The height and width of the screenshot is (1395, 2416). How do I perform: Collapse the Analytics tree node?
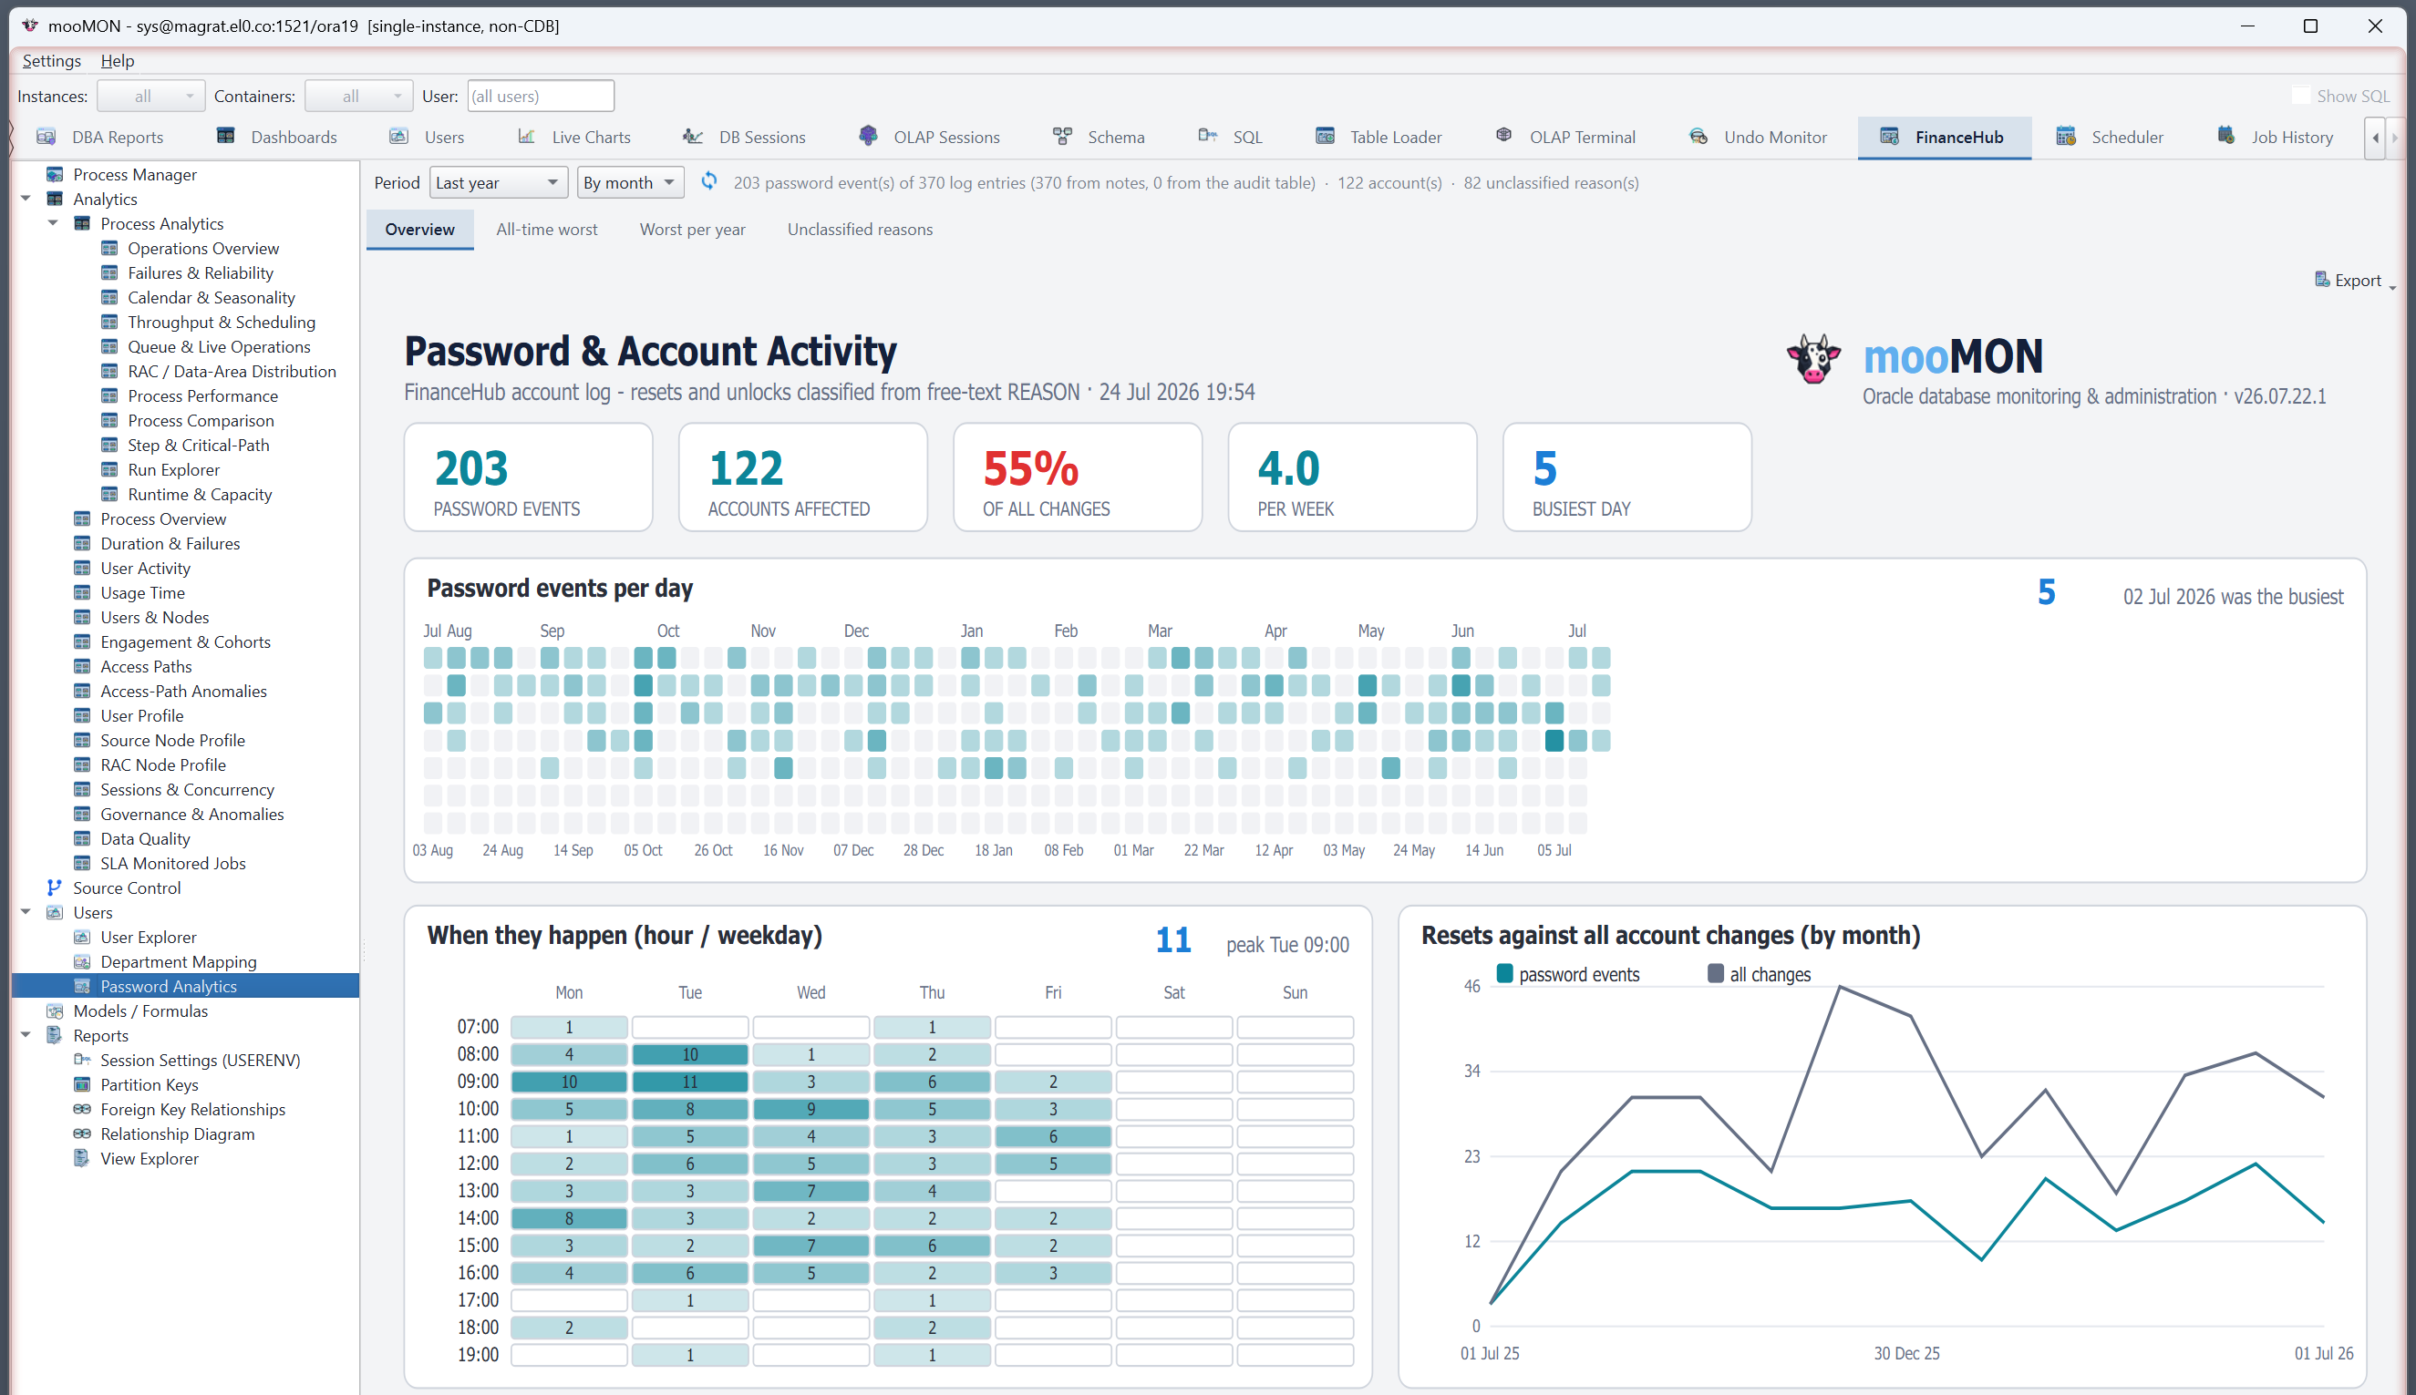[26, 200]
